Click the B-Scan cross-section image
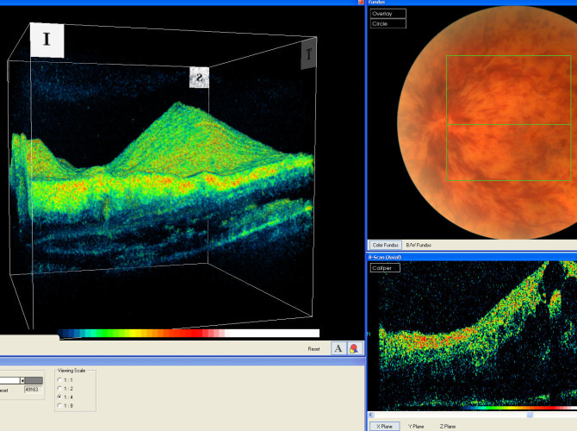 (473, 335)
